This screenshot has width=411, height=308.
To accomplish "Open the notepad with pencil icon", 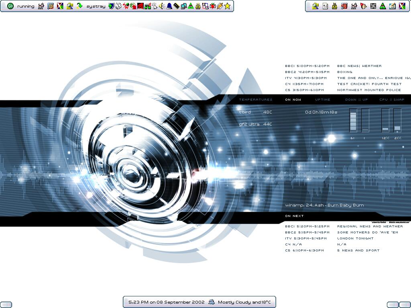I will point(393,6).
